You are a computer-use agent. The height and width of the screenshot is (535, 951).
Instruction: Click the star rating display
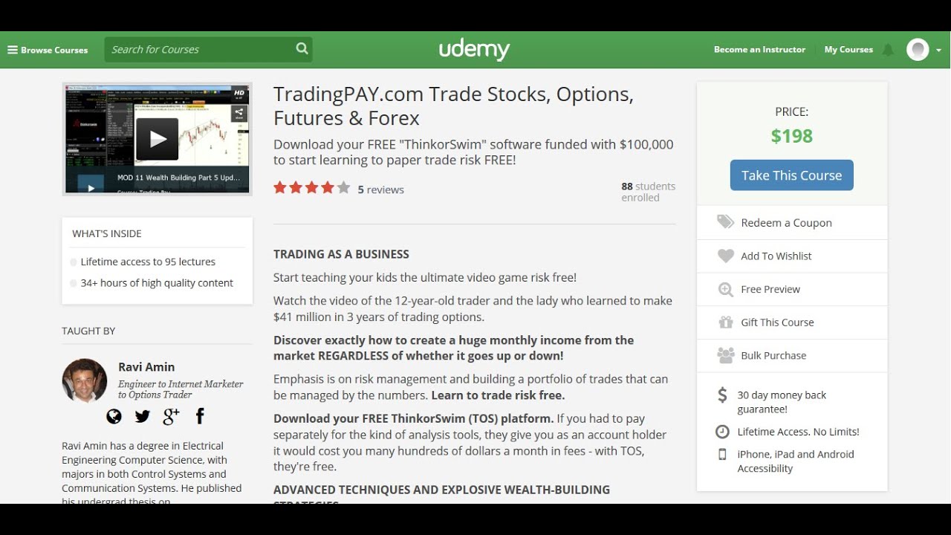click(311, 188)
